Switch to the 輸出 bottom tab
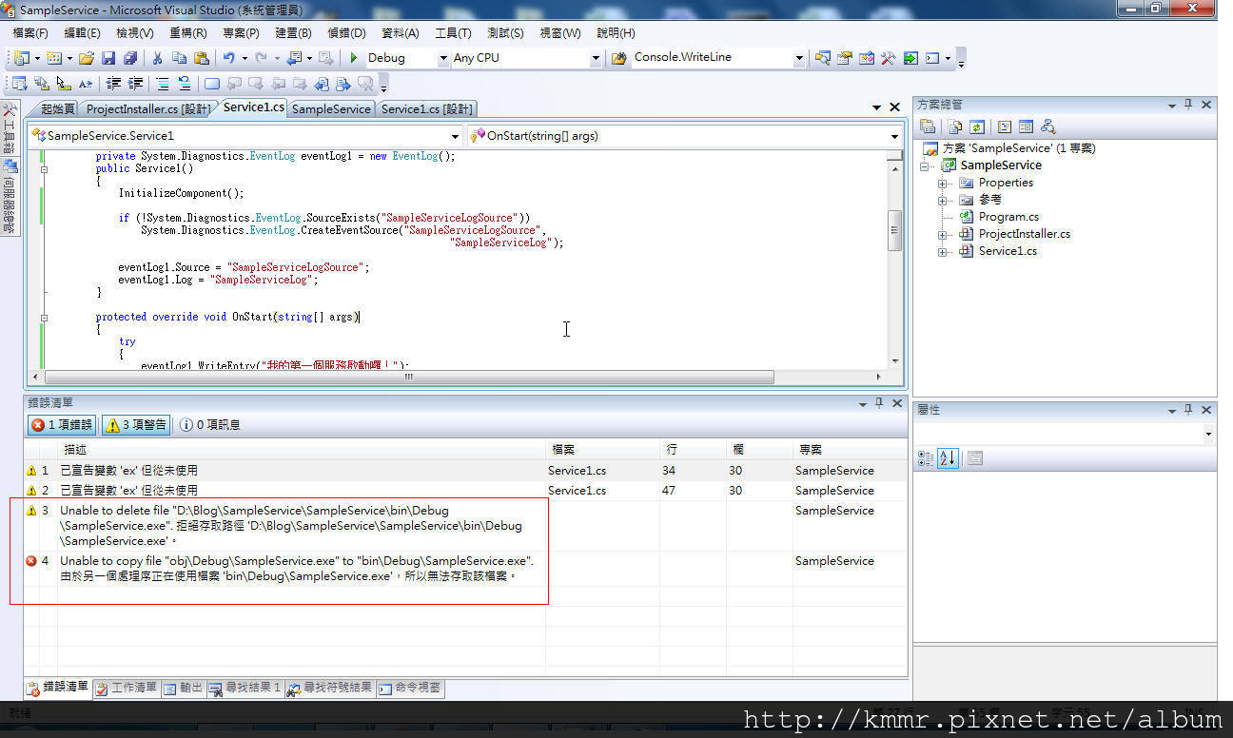 (183, 688)
